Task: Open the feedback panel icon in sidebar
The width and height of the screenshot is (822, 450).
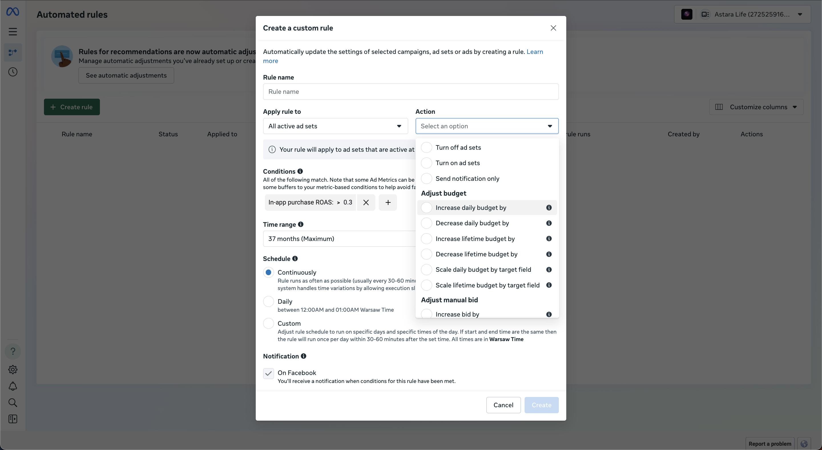Action: [13, 419]
